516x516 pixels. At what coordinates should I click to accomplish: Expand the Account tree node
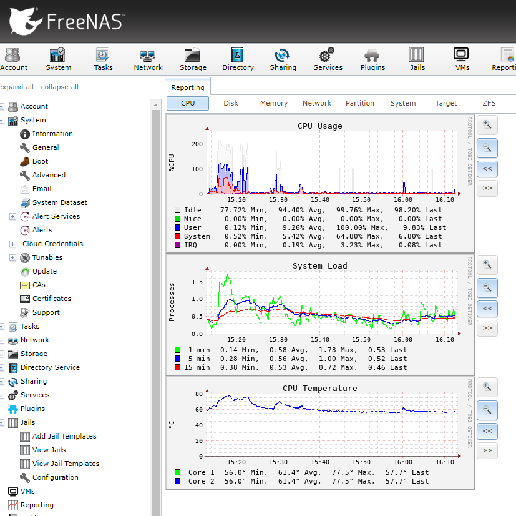coord(2,106)
